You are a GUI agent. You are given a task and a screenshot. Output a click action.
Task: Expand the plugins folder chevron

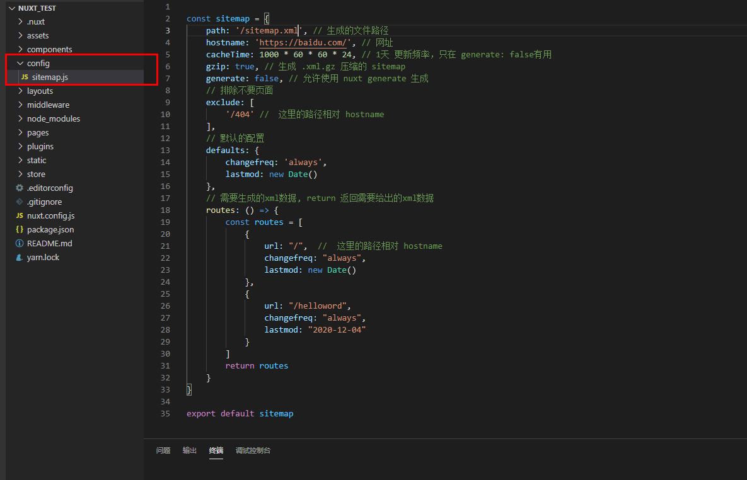pyautogui.click(x=20, y=146)
